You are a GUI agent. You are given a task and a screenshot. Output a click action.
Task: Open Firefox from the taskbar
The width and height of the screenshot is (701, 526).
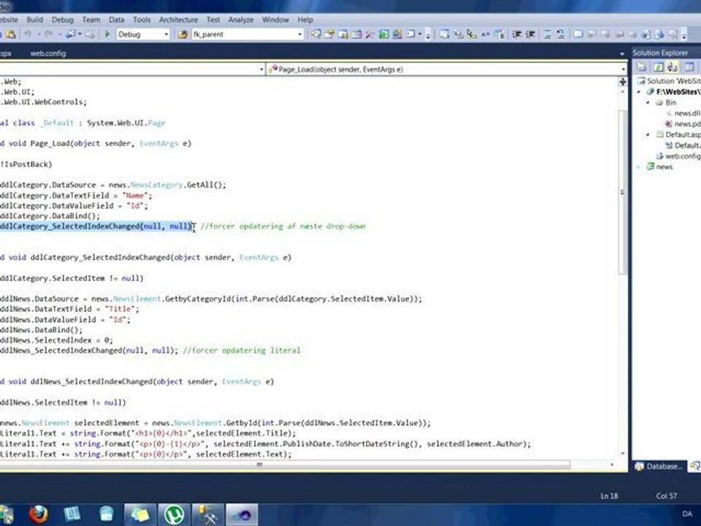39,514
